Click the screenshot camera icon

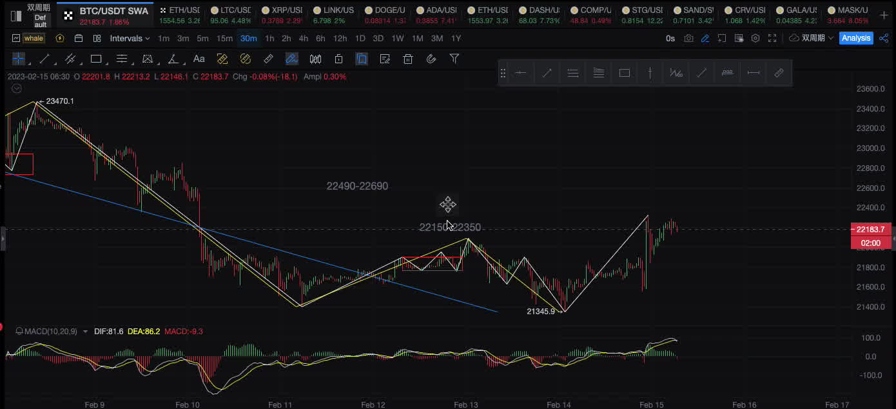(688, 38)
